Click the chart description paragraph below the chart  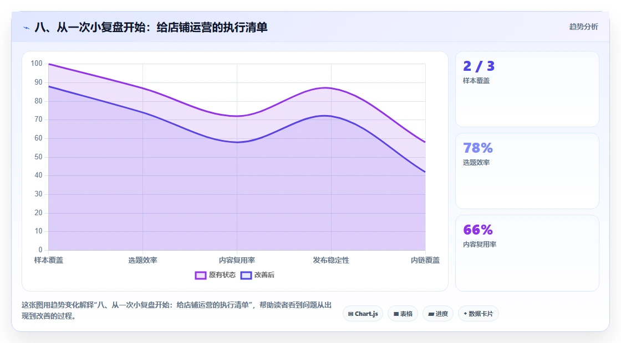(x=177, y=310)
